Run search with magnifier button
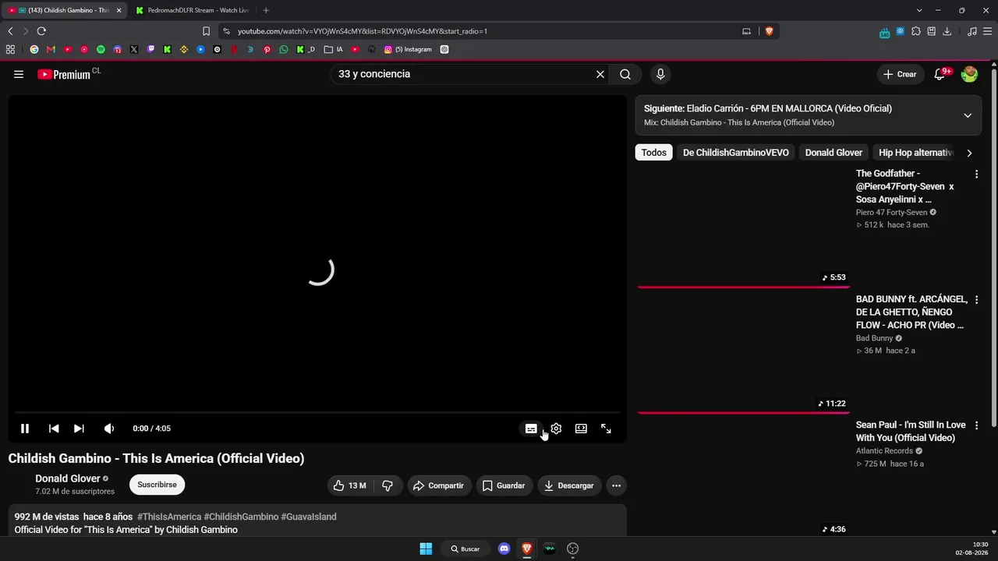This screenshot has width=998, height=561. (625, 74)
